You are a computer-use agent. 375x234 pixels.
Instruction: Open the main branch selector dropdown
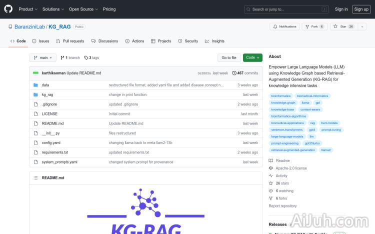coord(42,57)
